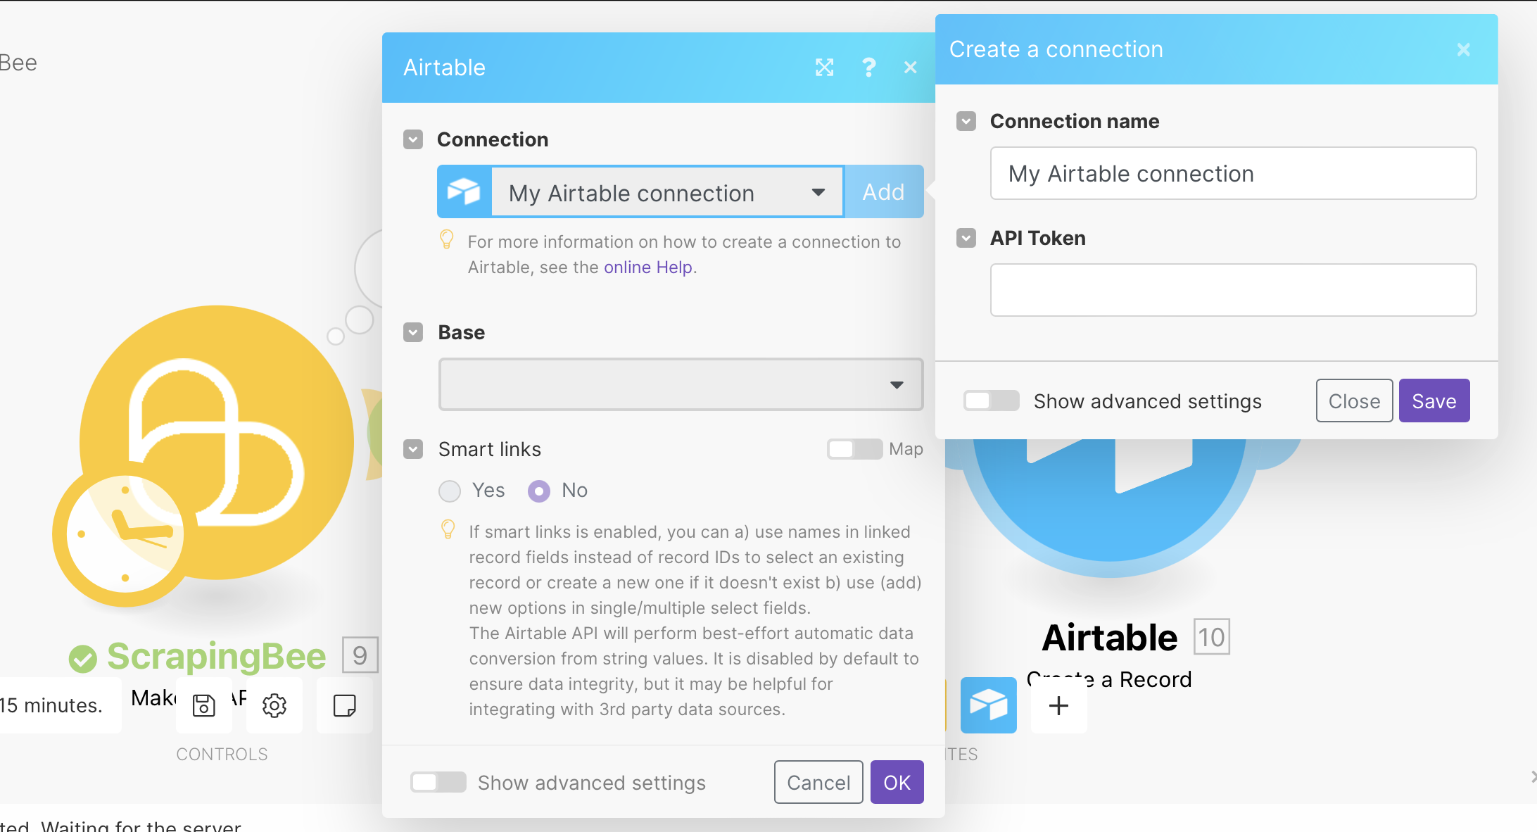This screenshot has width=1537, height=832.
Task: Click the notes sticky icon in controls
Action: [345, 705]
